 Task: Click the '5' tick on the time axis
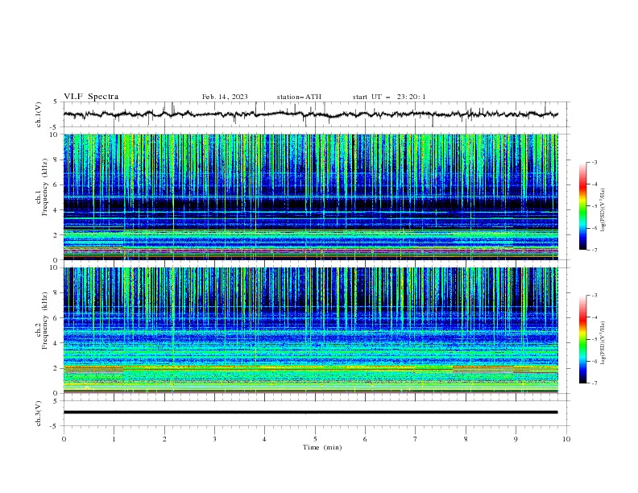pos(315,439)
